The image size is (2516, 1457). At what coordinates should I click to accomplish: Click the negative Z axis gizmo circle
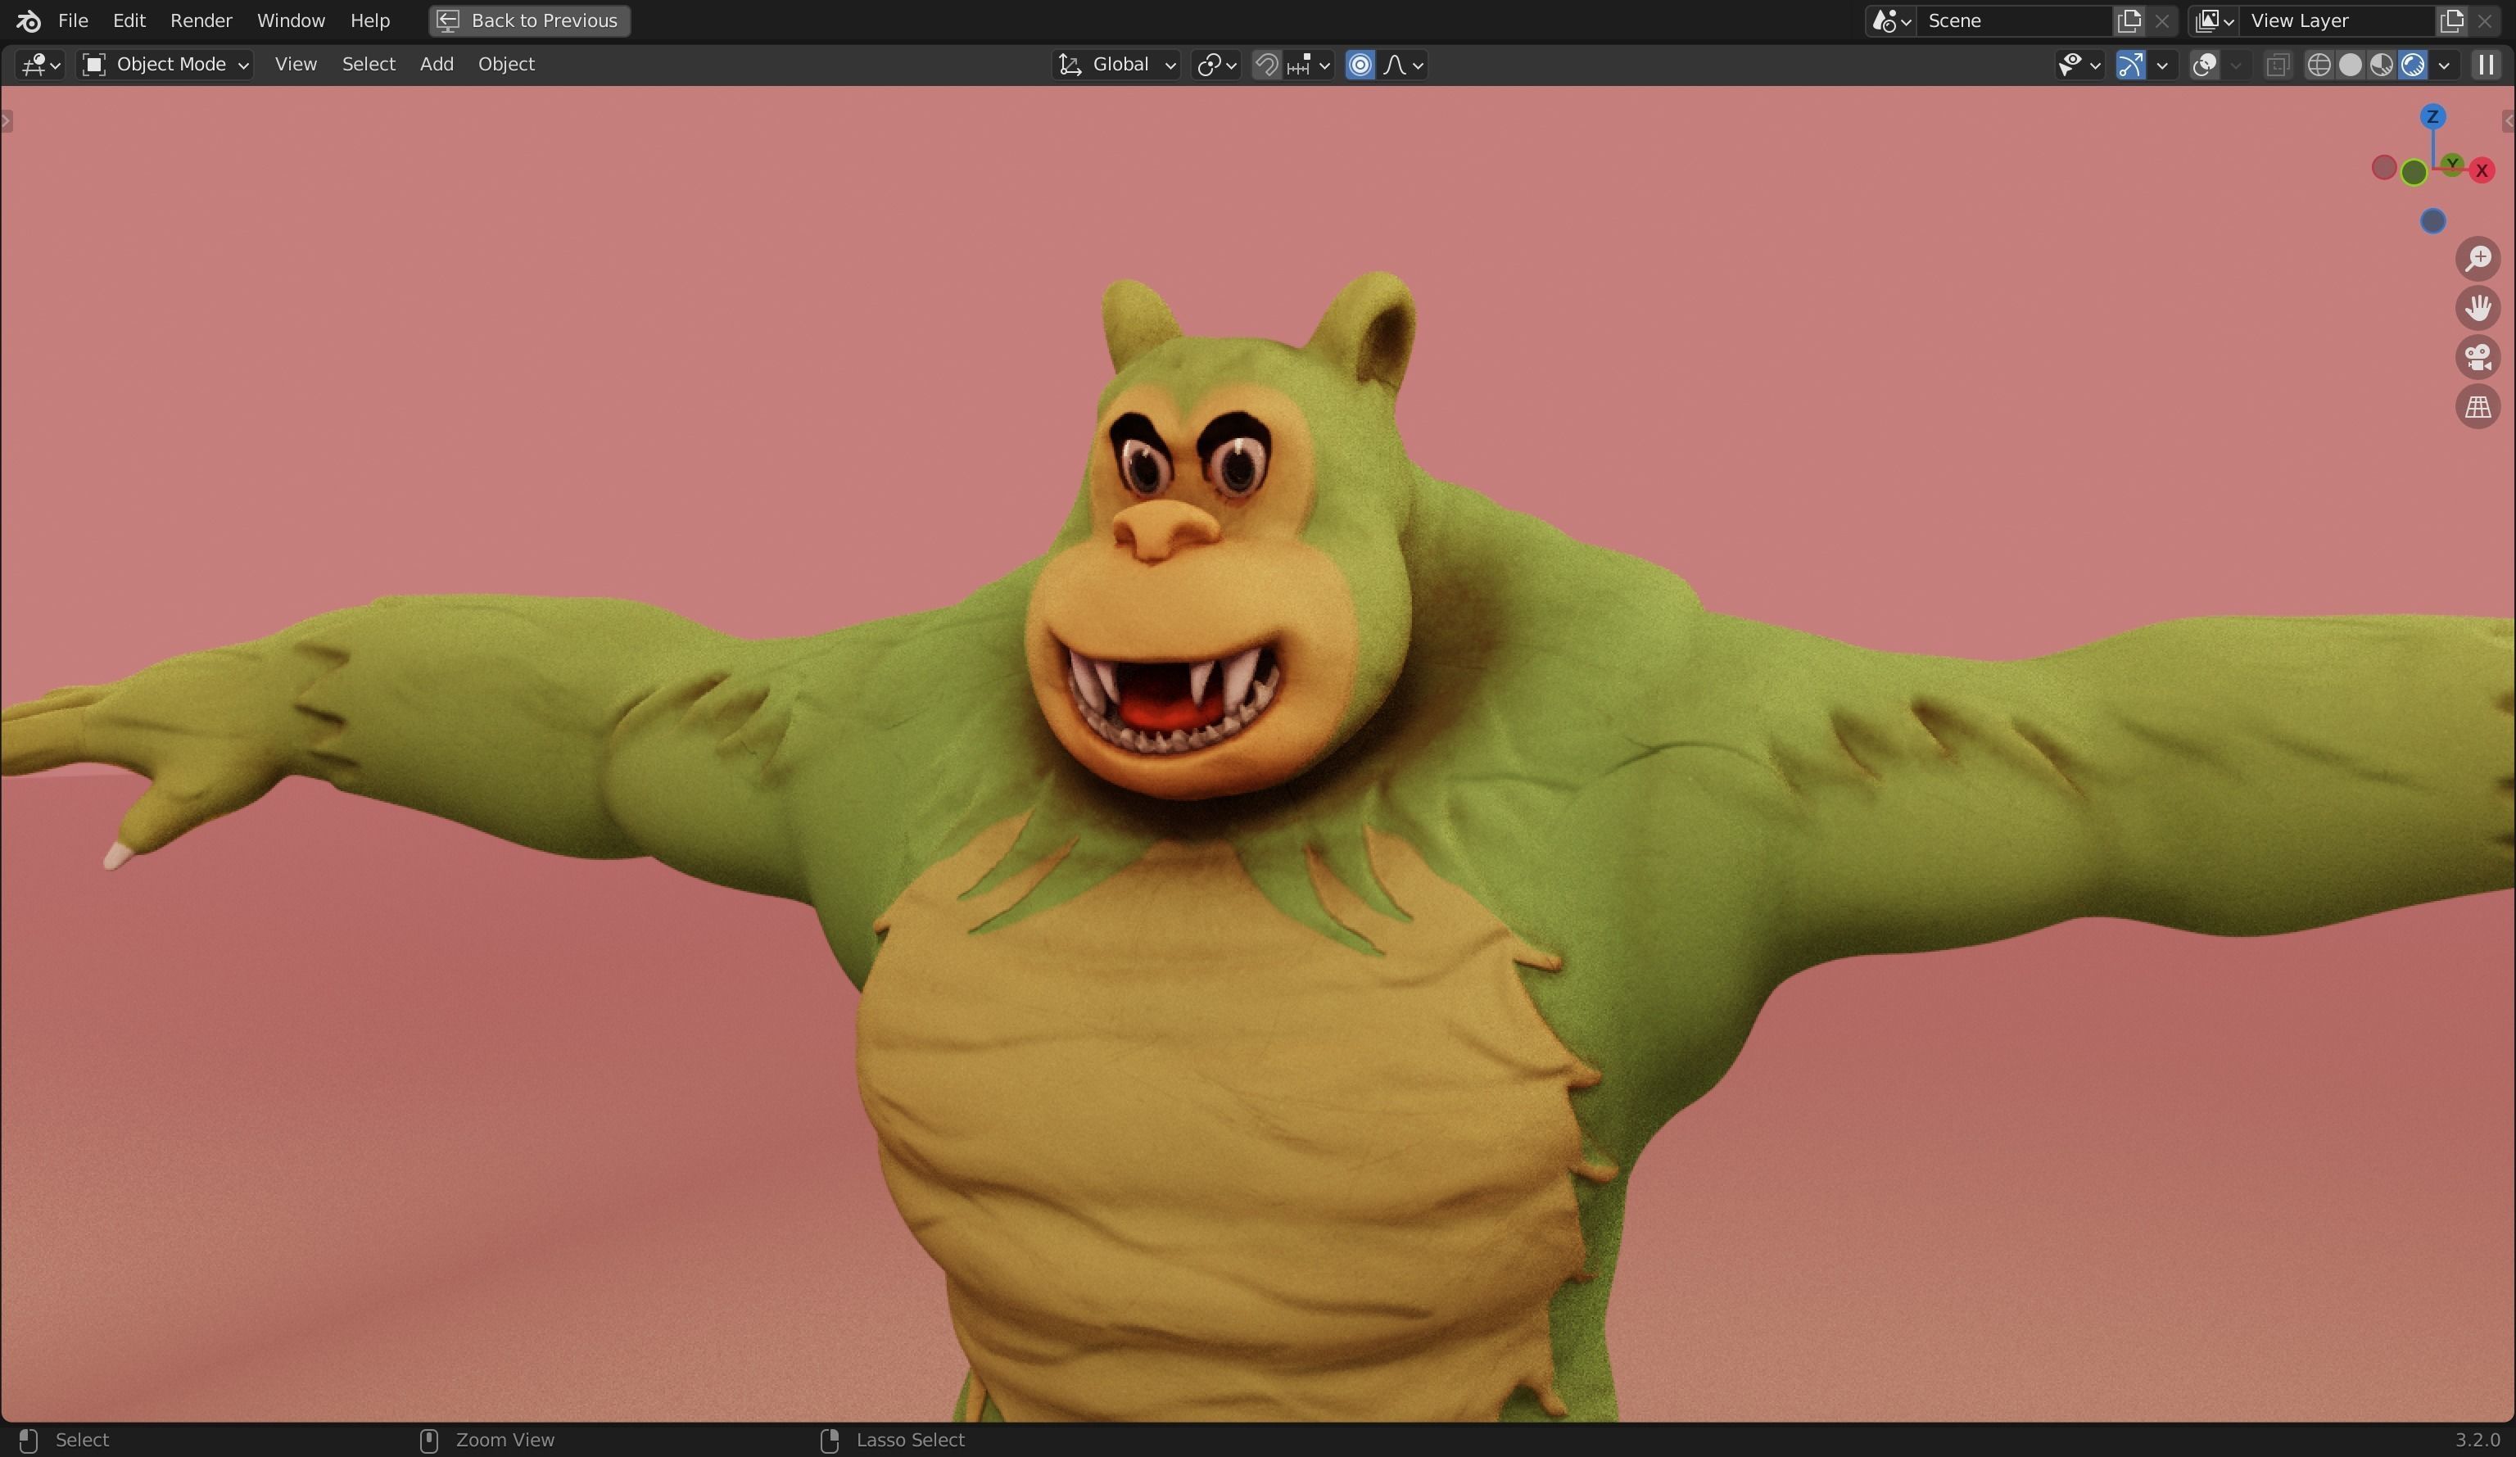pyautogui.click(x=2433, y=222)
